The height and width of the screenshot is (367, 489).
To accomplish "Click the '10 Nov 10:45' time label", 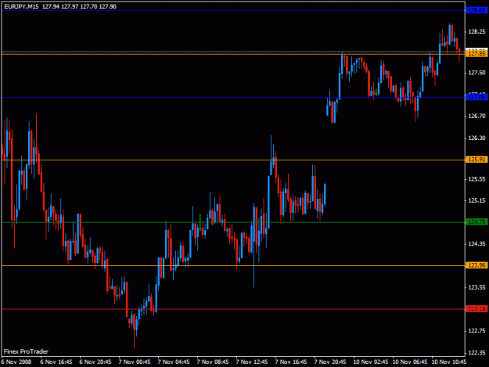I will [449, 362].
